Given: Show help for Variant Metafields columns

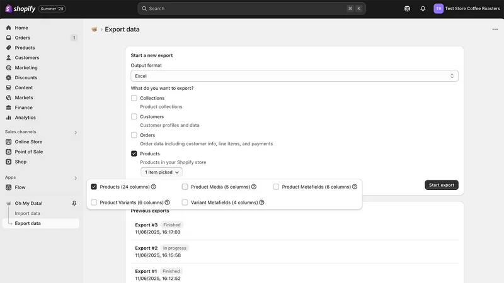Looking at the screenshot, I should pos(261,203).
